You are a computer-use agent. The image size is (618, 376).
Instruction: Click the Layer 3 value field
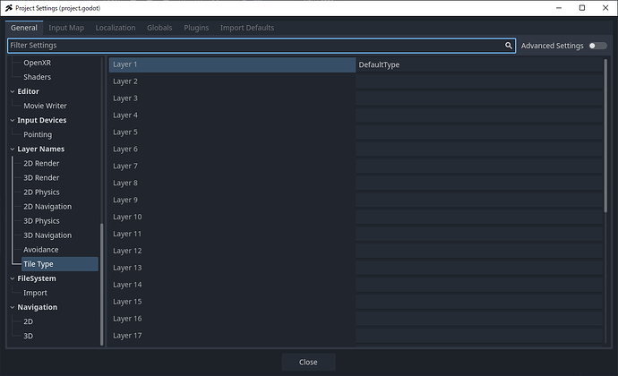479,98
